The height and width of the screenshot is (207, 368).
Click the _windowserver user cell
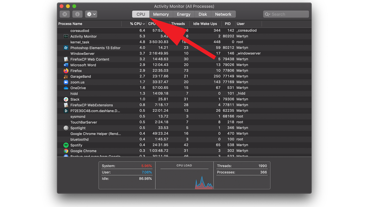(249, 53)
